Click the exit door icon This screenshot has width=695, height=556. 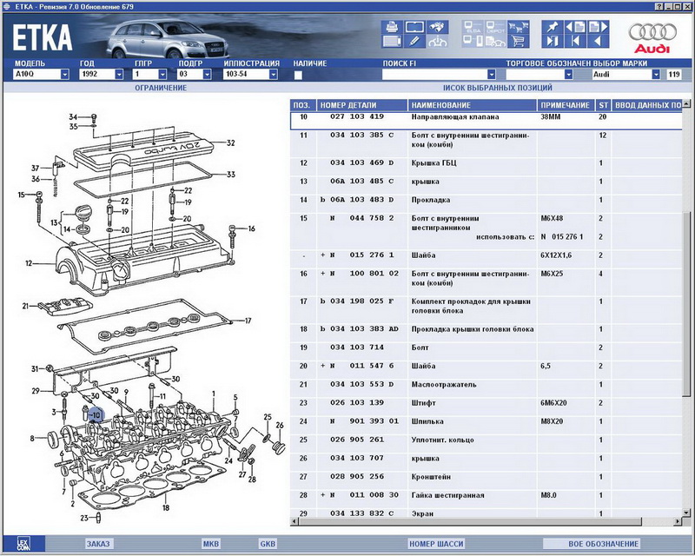tap(553, 41)
